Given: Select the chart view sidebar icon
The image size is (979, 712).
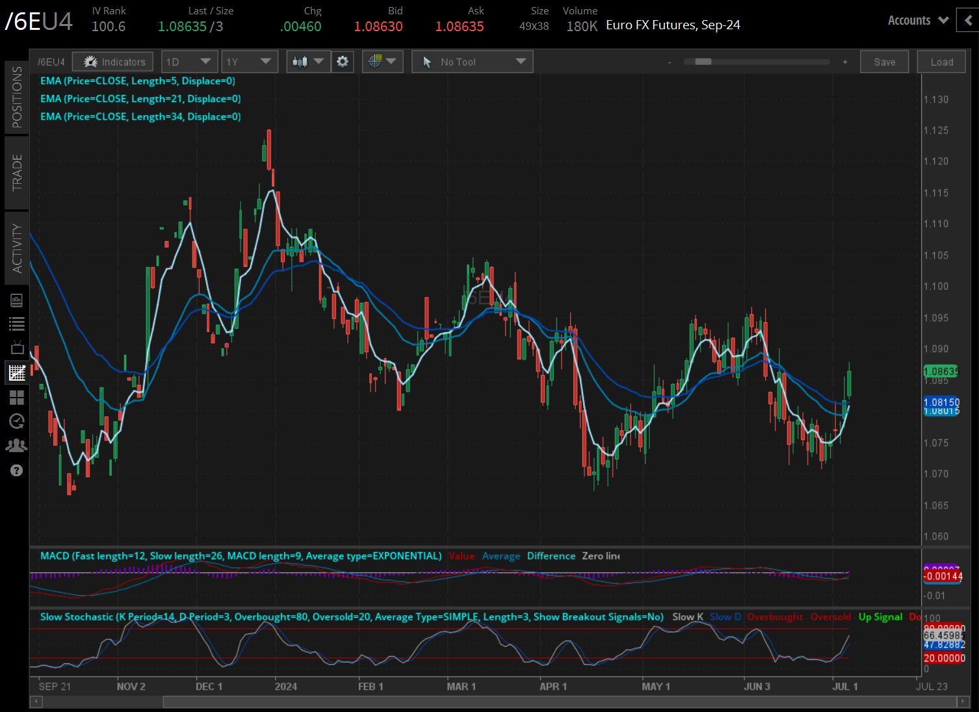Looking at the screenshot, I should pos(16,372).
